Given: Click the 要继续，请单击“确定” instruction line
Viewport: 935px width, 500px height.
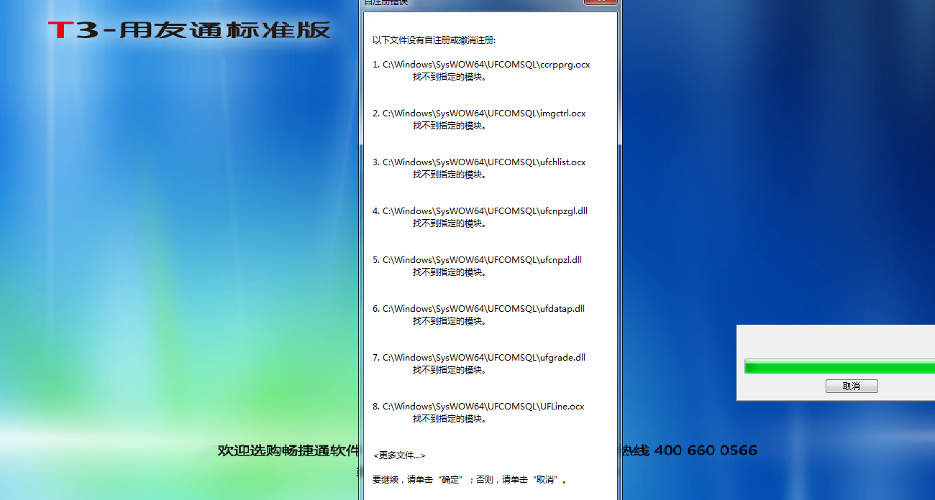Looking at the screenshot, I should [x=470, y=479].
